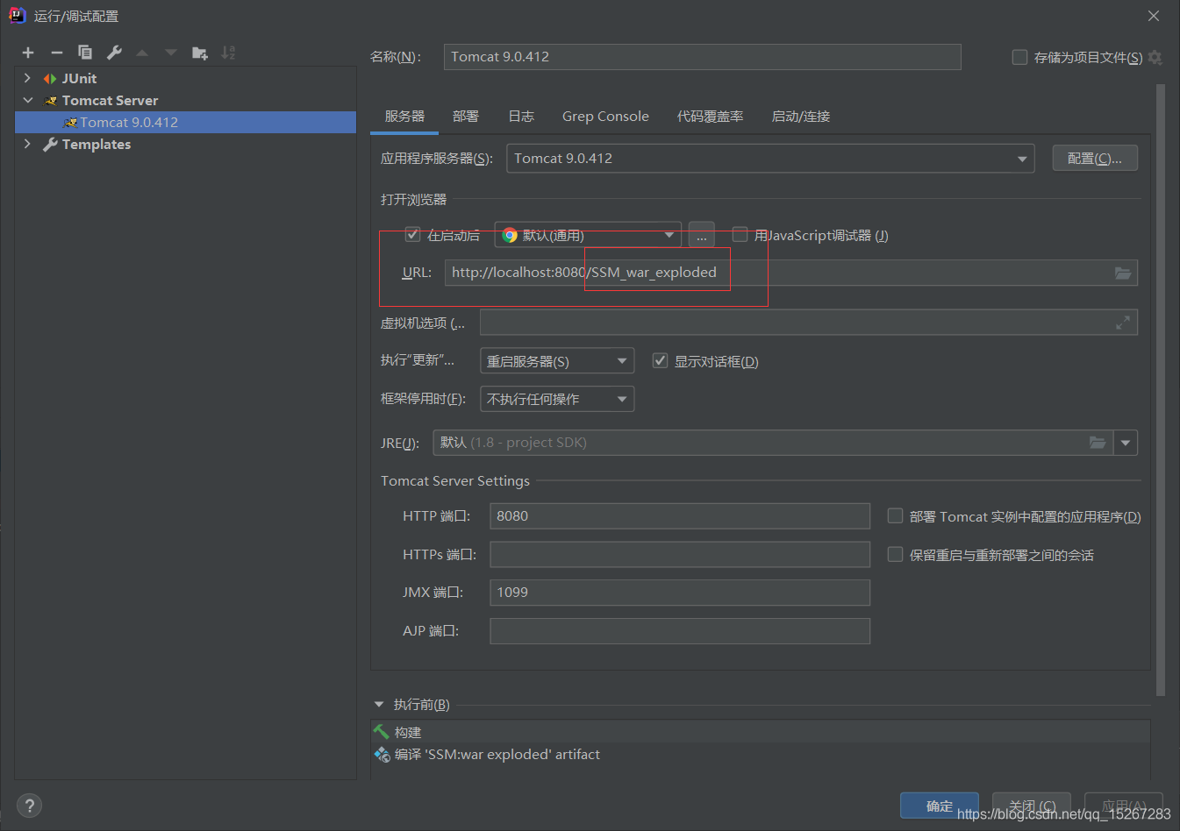The width and height of the screenshot is (1180, 831).
Task: Copy the selected configuration
Action: (85, 53)
